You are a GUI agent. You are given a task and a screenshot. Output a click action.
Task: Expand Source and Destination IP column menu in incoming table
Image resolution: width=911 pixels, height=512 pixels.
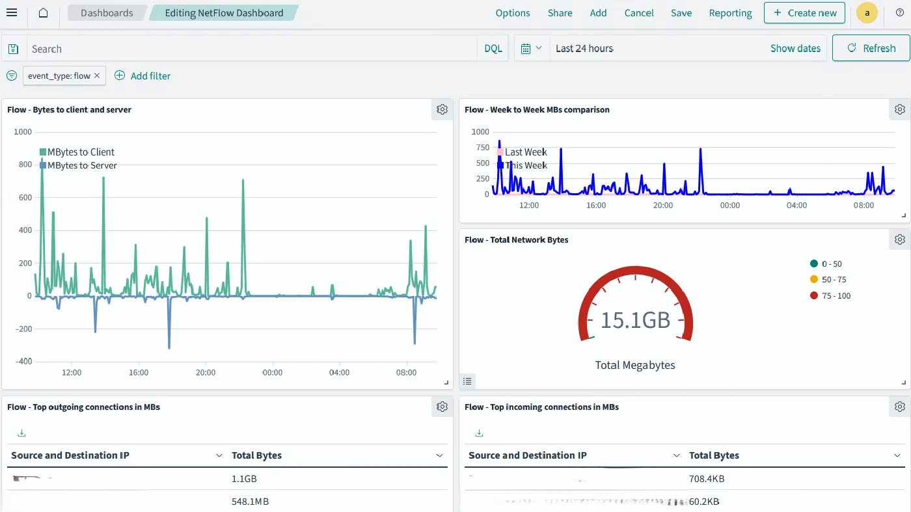(x=677, y=455)
